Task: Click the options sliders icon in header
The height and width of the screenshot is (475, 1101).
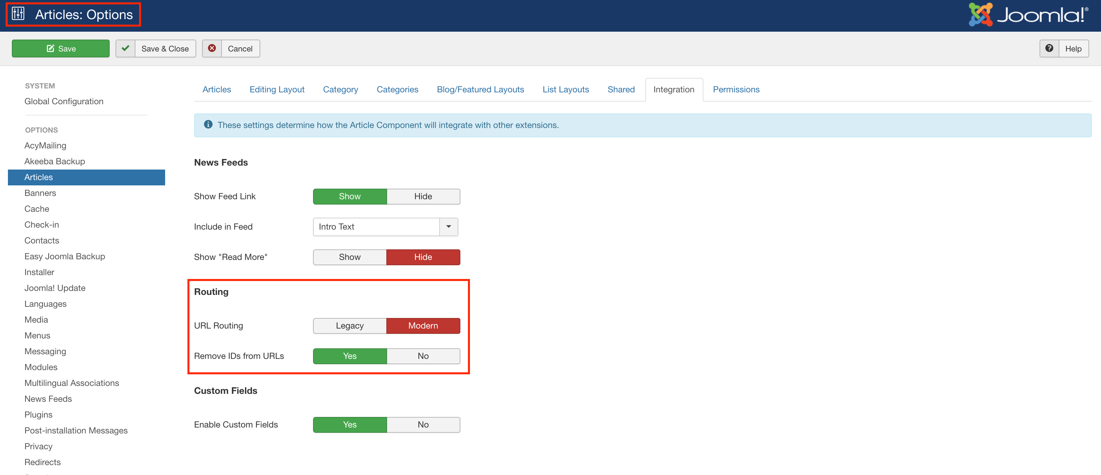Action: point(18,14)
